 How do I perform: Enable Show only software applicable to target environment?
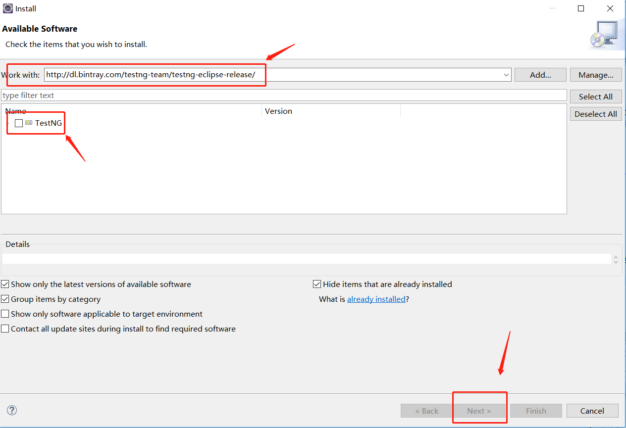click(5, 314)
